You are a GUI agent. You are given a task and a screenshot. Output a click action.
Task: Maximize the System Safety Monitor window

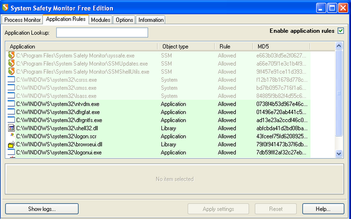click(332, 8)
